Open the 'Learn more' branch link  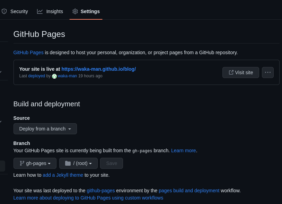coord(184,150)
